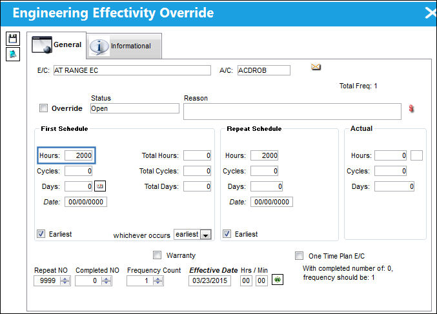Switch to the General tab

(57, 45)
